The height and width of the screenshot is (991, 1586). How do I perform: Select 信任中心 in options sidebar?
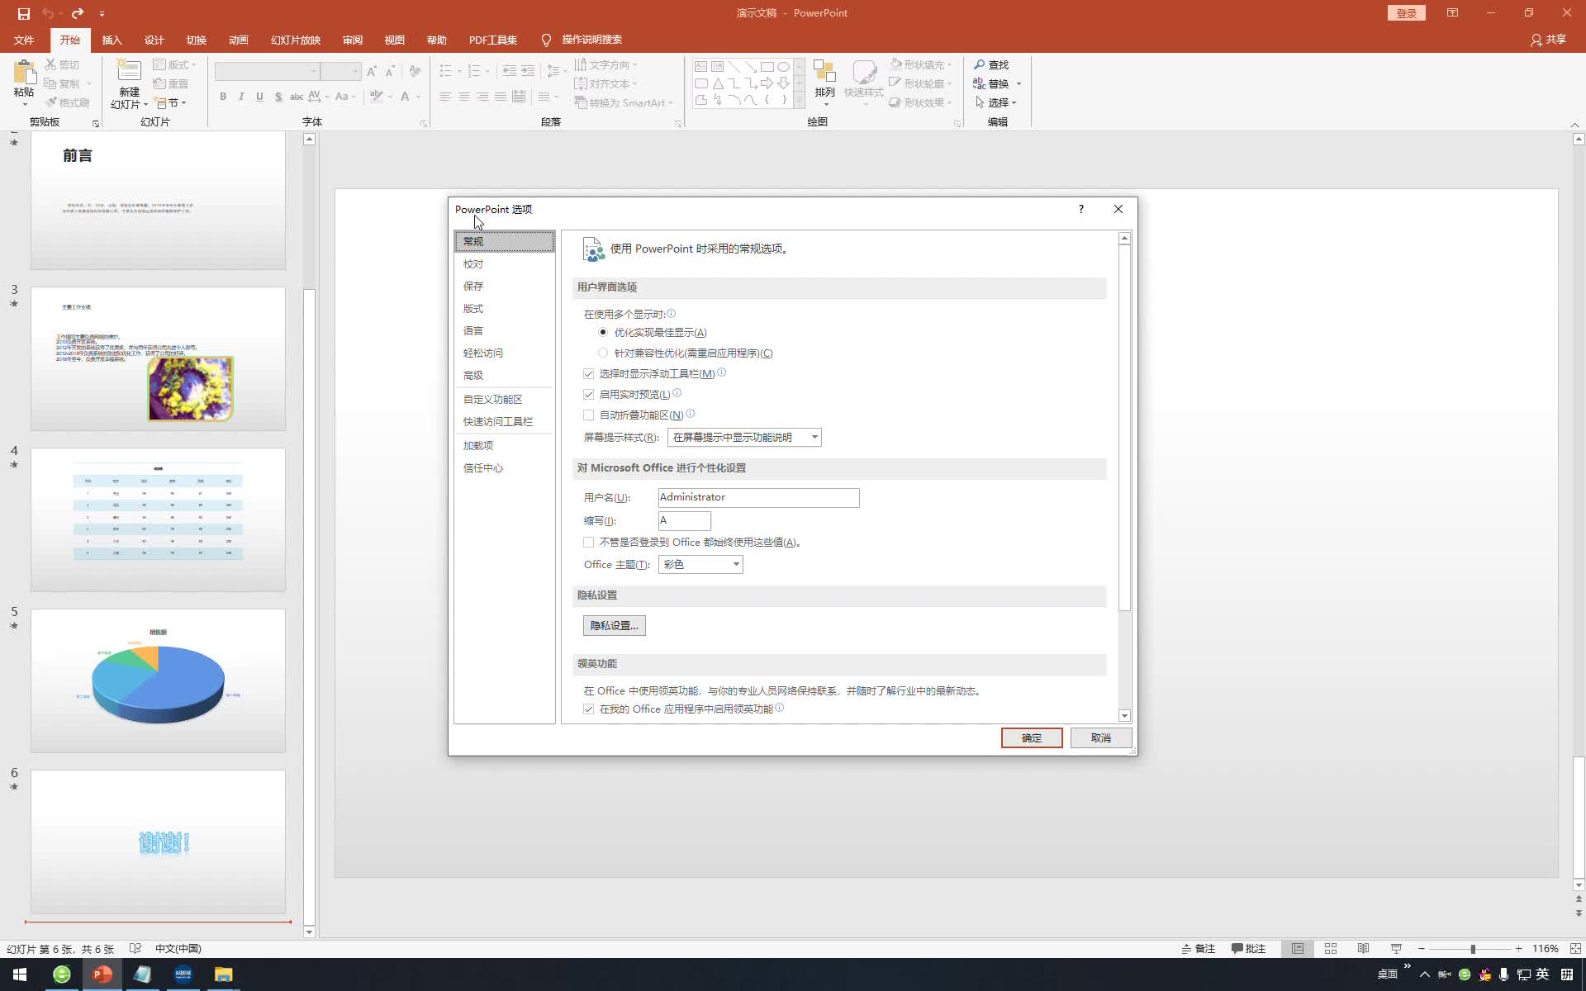click(504, 468)
